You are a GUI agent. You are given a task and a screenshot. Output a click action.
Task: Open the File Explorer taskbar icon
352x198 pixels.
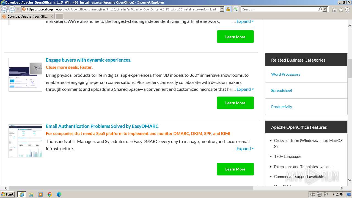click(31, 194)
